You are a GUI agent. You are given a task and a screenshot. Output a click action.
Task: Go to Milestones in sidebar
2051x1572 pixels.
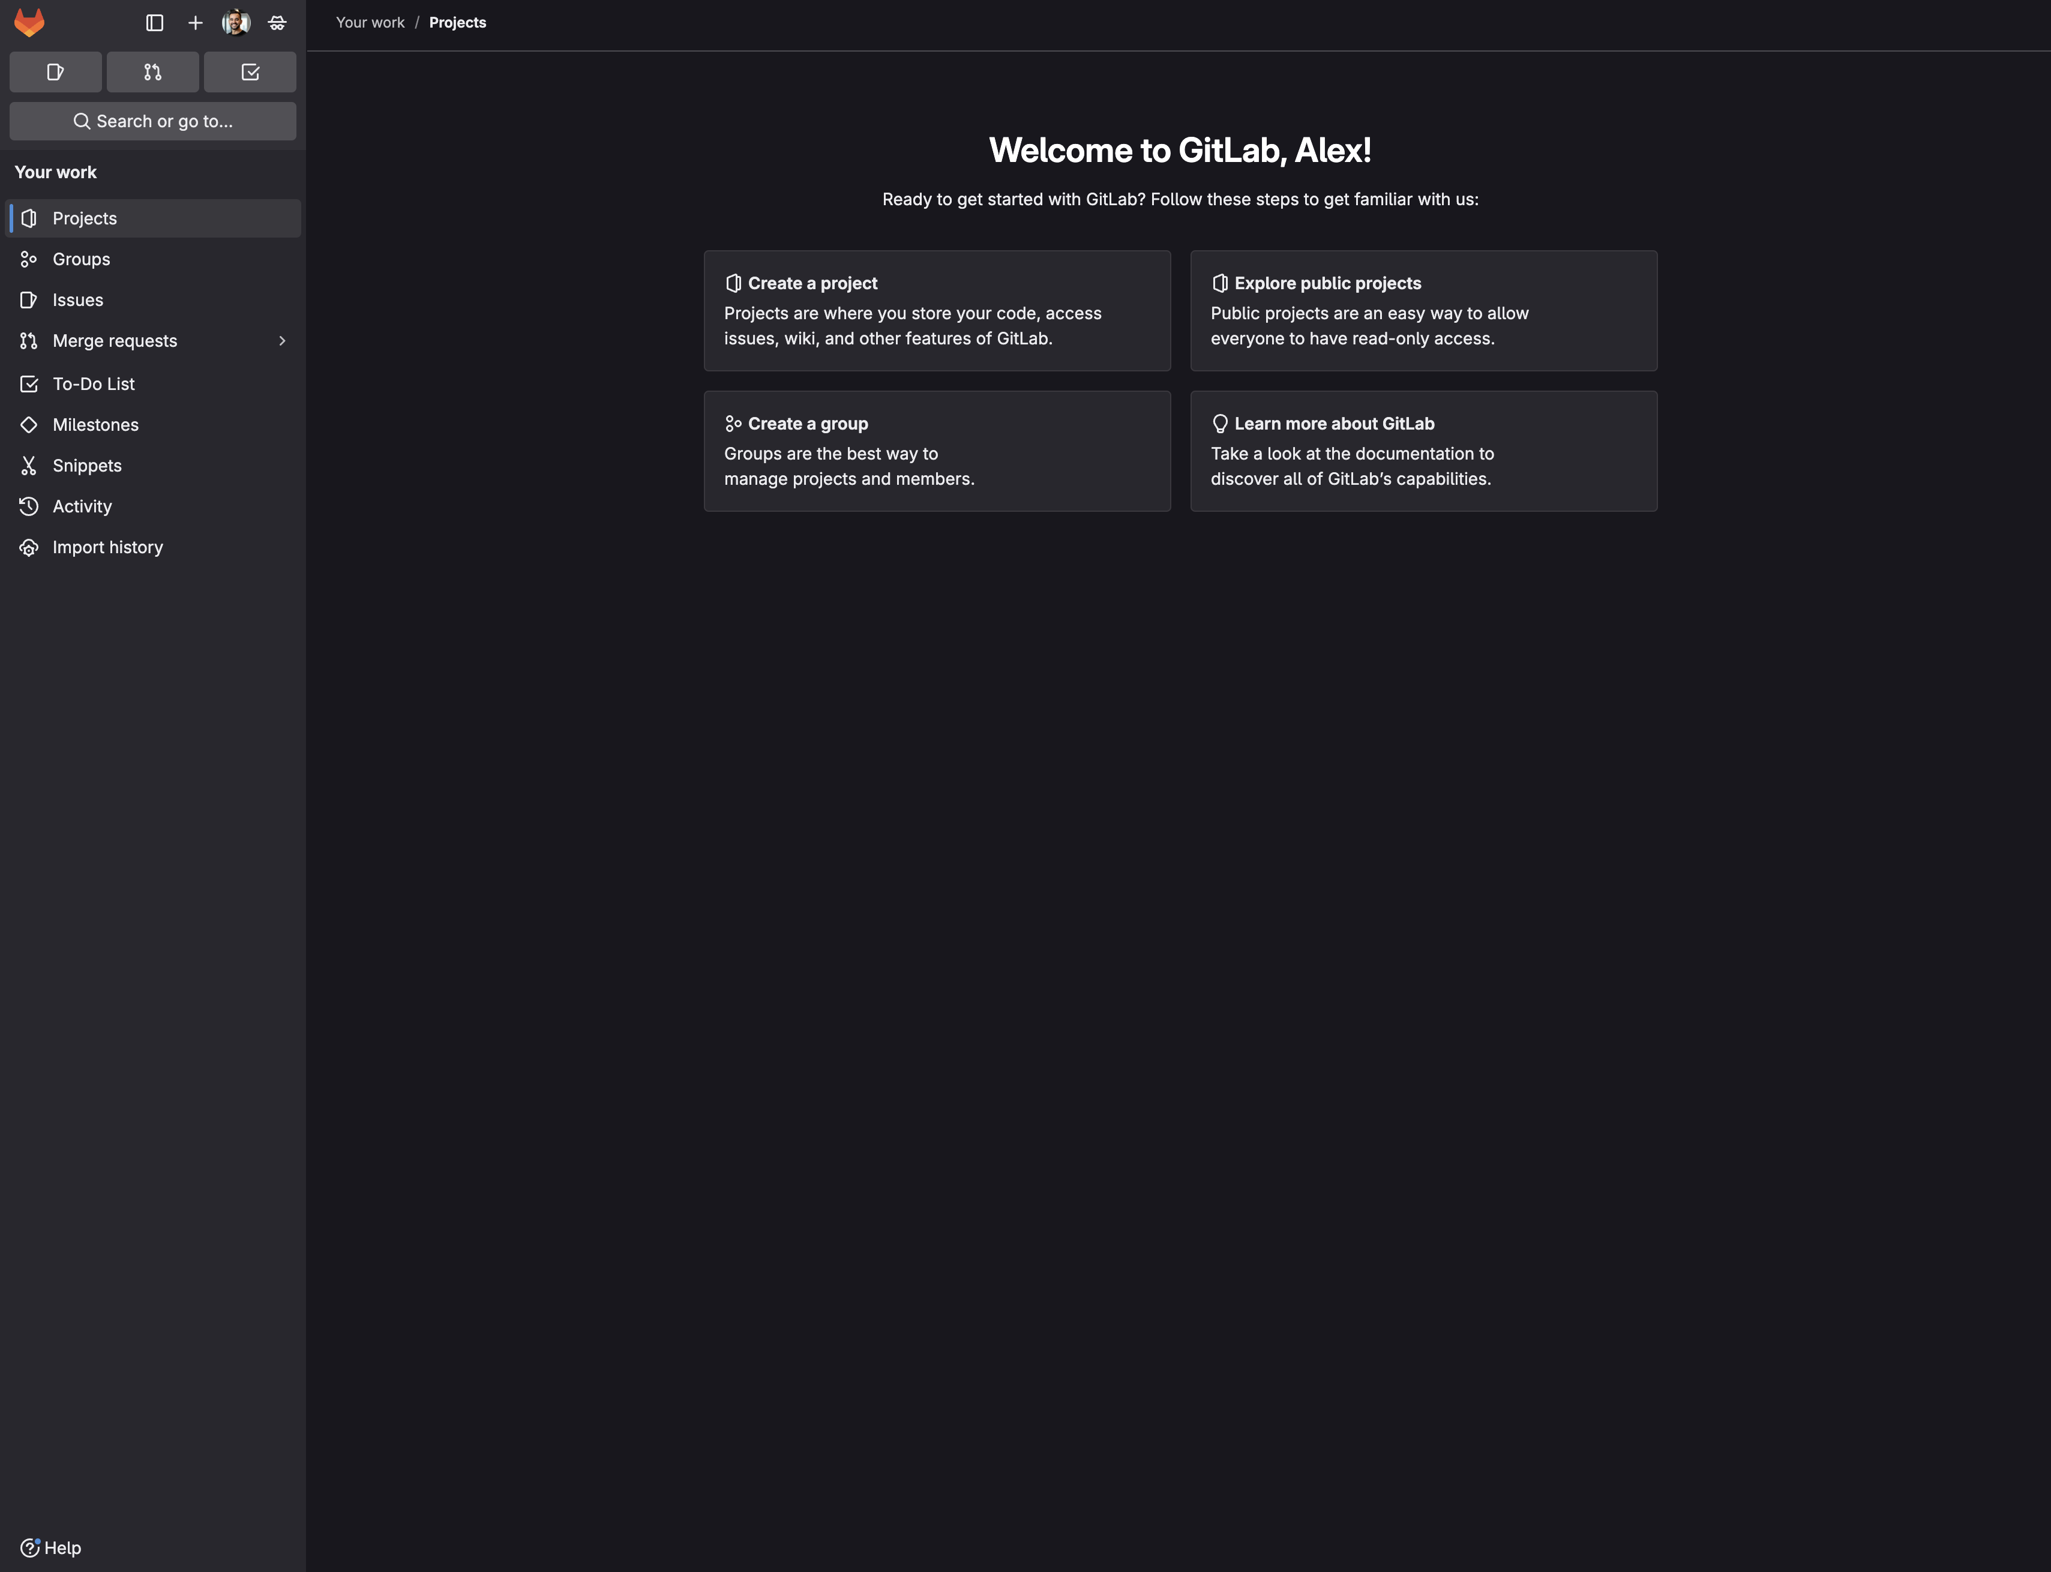click(x=95, y=425)
